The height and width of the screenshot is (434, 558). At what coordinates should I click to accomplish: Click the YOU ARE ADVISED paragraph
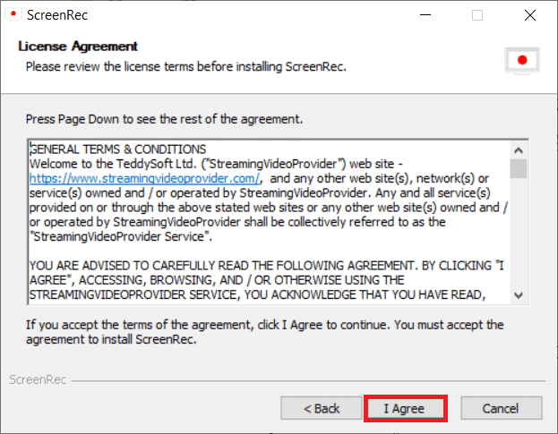pyautogui.click(x=260, y=280)
